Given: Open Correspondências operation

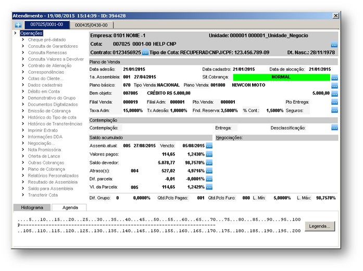Looking at the screenshot, I should pos(46,72).
